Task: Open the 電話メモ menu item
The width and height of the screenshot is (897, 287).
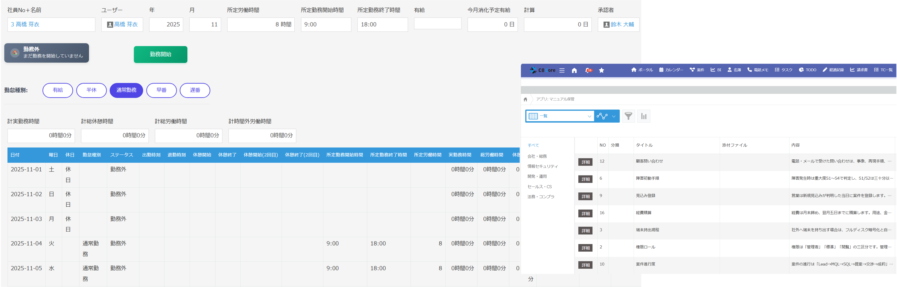Action: tap(758, 70)
